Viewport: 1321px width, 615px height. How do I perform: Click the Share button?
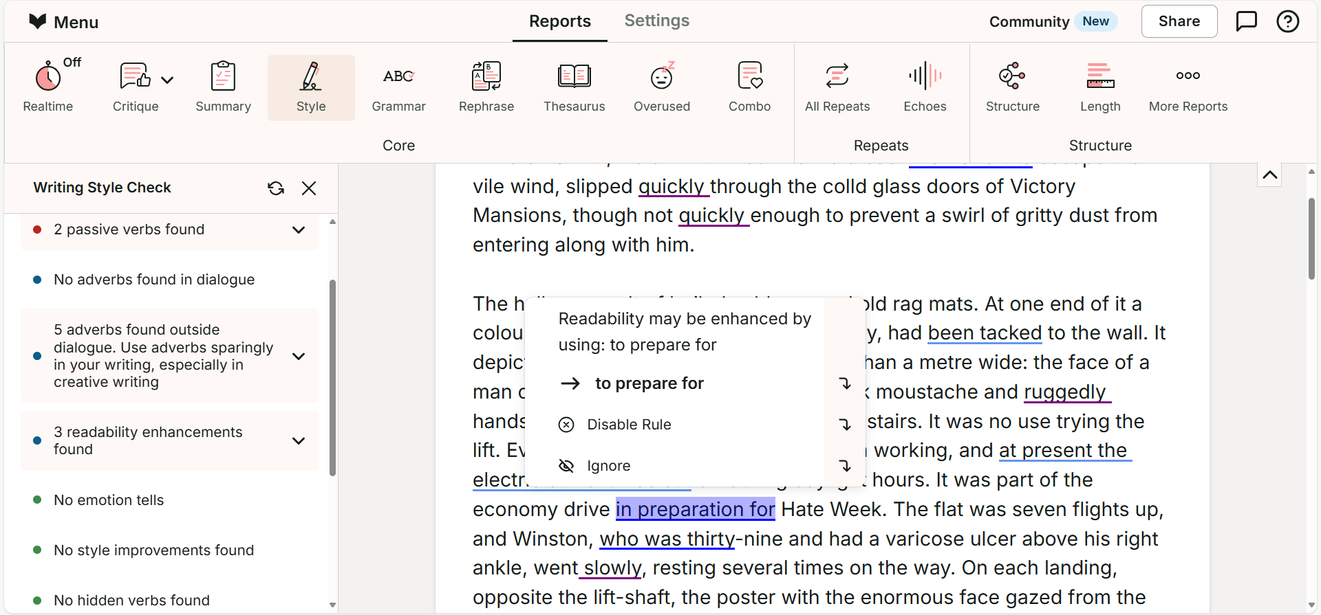(x=1179, y=21)
